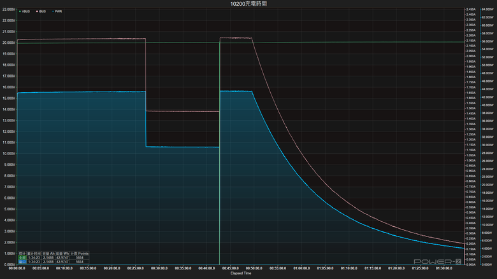Image resolution: width=497 pixels, height=279 pixels.
Task: Click the 15.000V tick on voltage axis
Action: click(x=8, y=99)
